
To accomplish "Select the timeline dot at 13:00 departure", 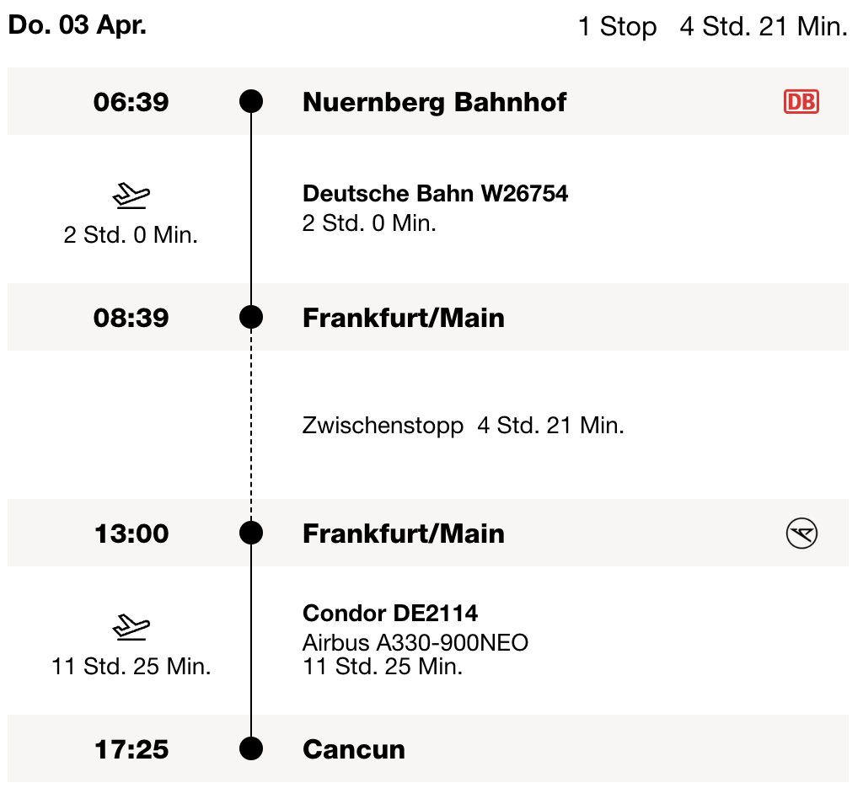I will click(x=251, y=534).
